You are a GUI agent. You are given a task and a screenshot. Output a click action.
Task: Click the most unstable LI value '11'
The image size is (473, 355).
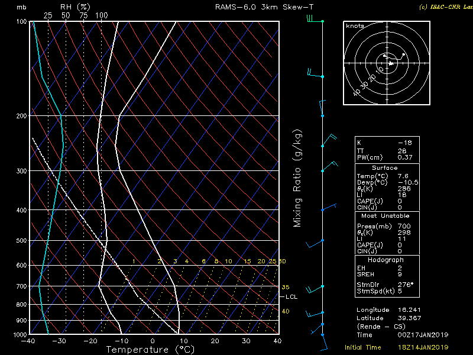[x=402, y=239]
